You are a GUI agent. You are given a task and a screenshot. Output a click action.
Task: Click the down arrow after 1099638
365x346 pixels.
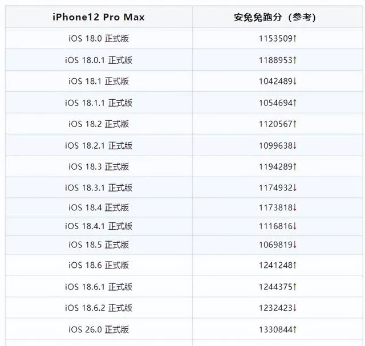pyautogui.click(x=295, y=146)
